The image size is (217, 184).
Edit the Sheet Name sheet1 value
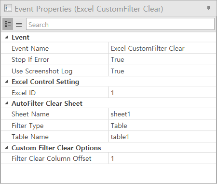162,114
